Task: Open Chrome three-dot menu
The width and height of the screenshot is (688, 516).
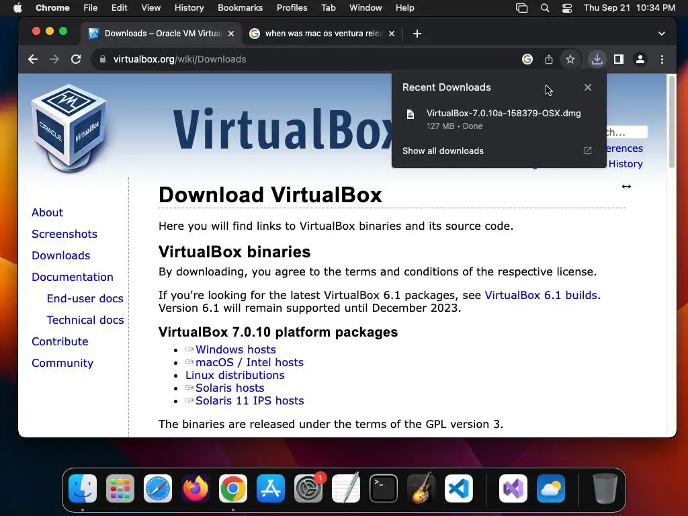Action: pos(662,59)
